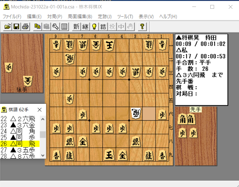Click the kifu list scroll down arrow

coord(43,156)
